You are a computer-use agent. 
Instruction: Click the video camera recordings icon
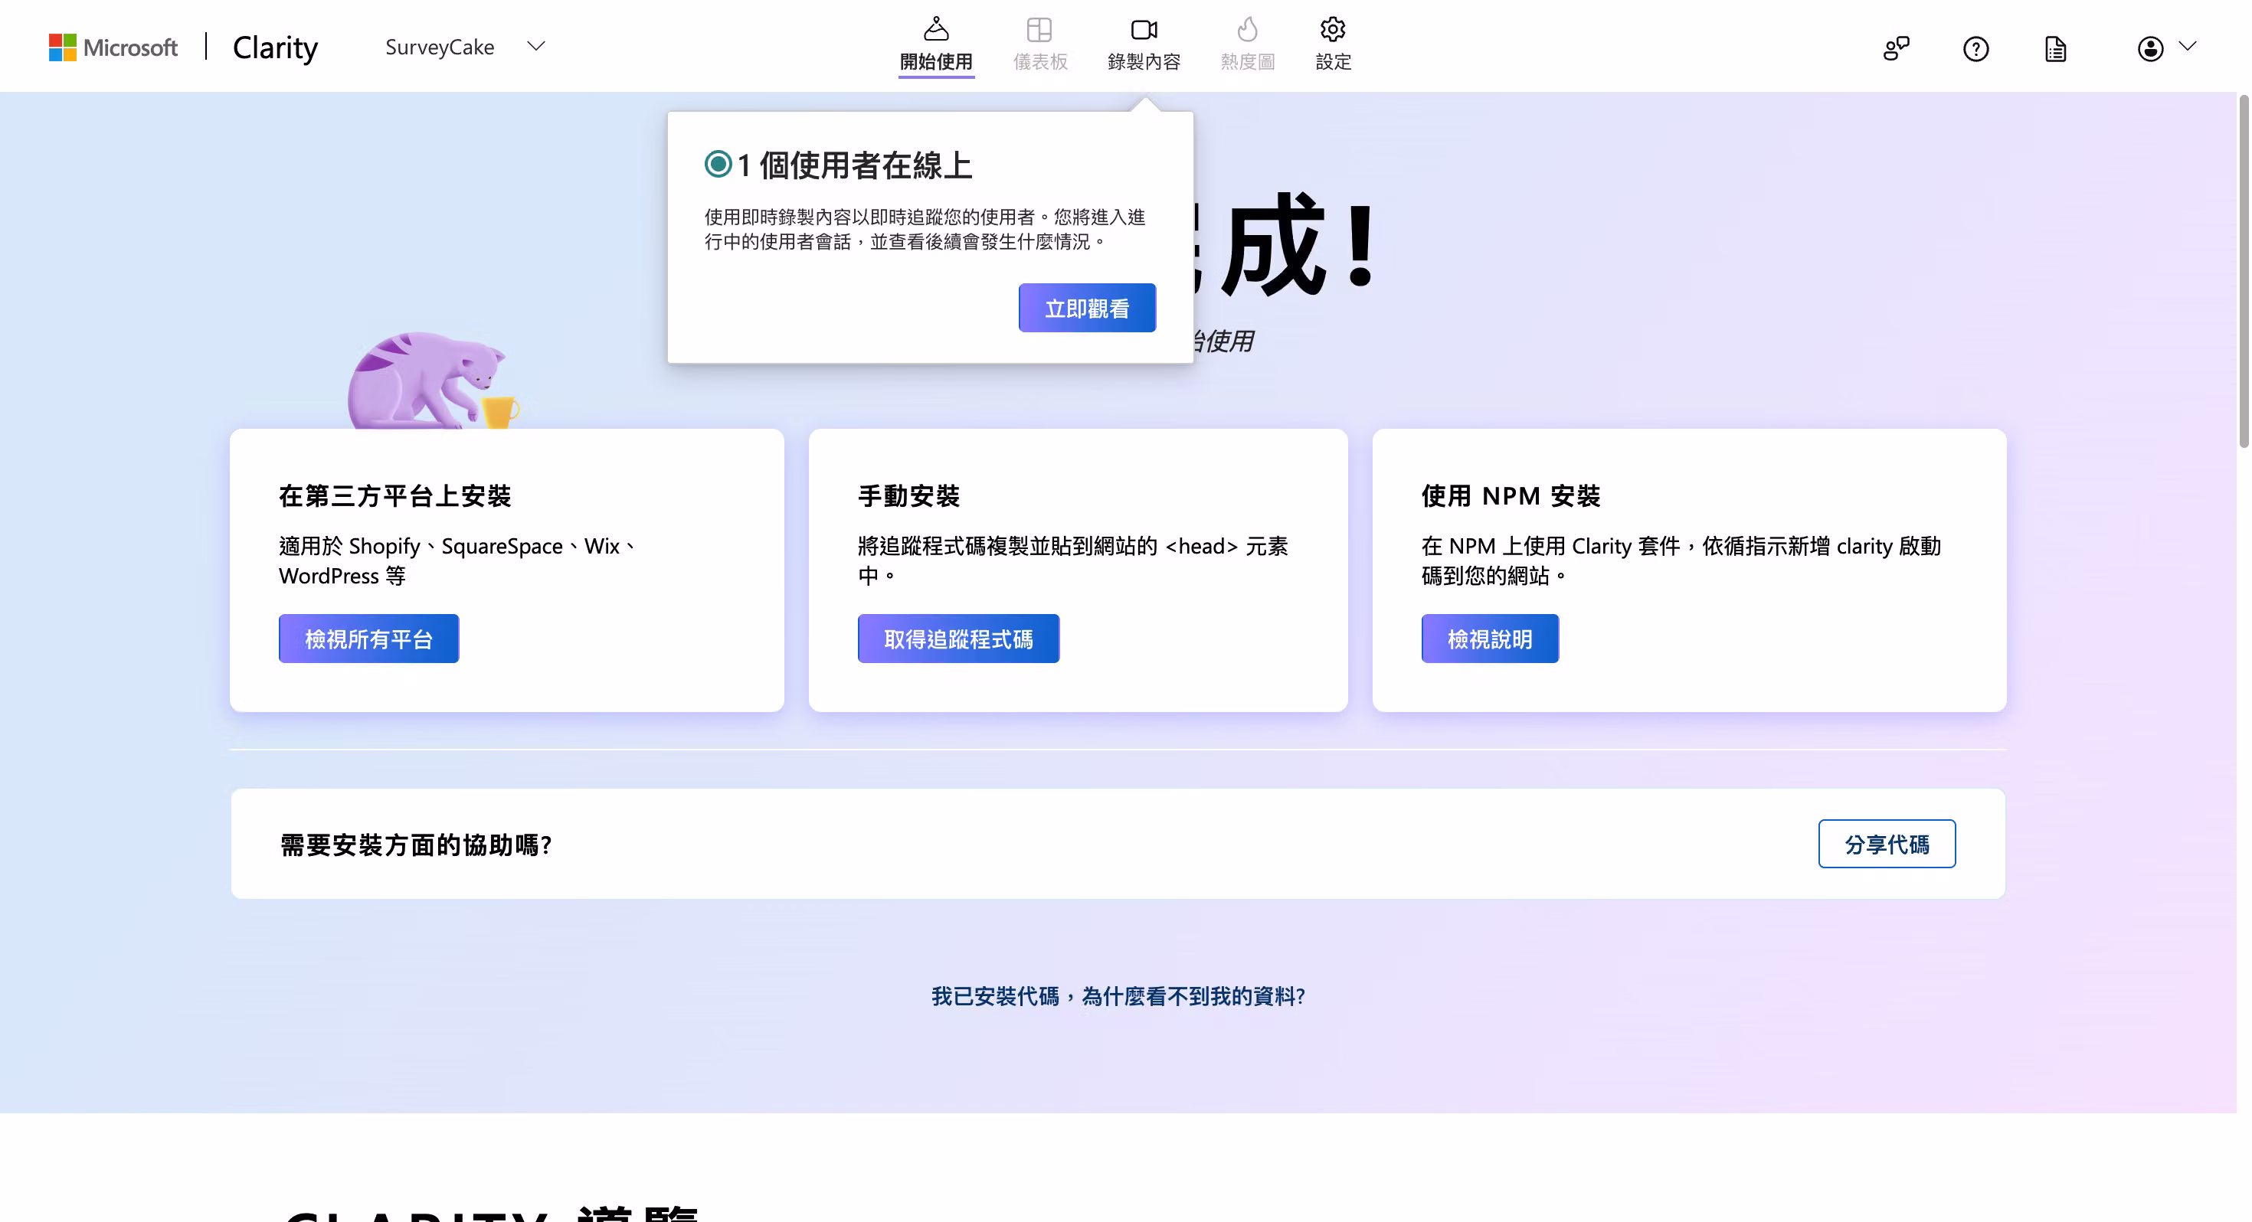(1144, 30)
